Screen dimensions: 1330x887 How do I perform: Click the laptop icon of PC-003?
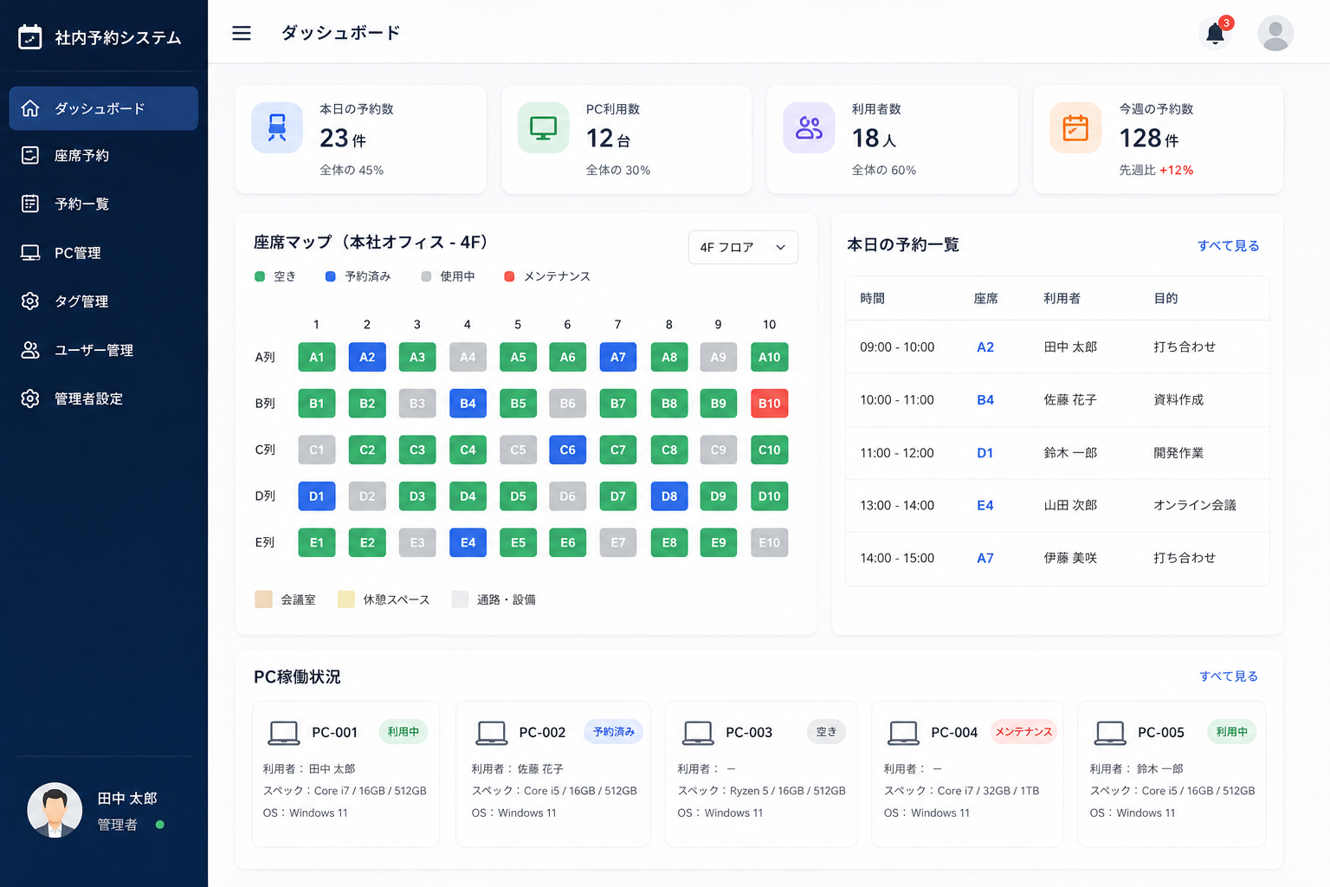(x=698, y=733)
